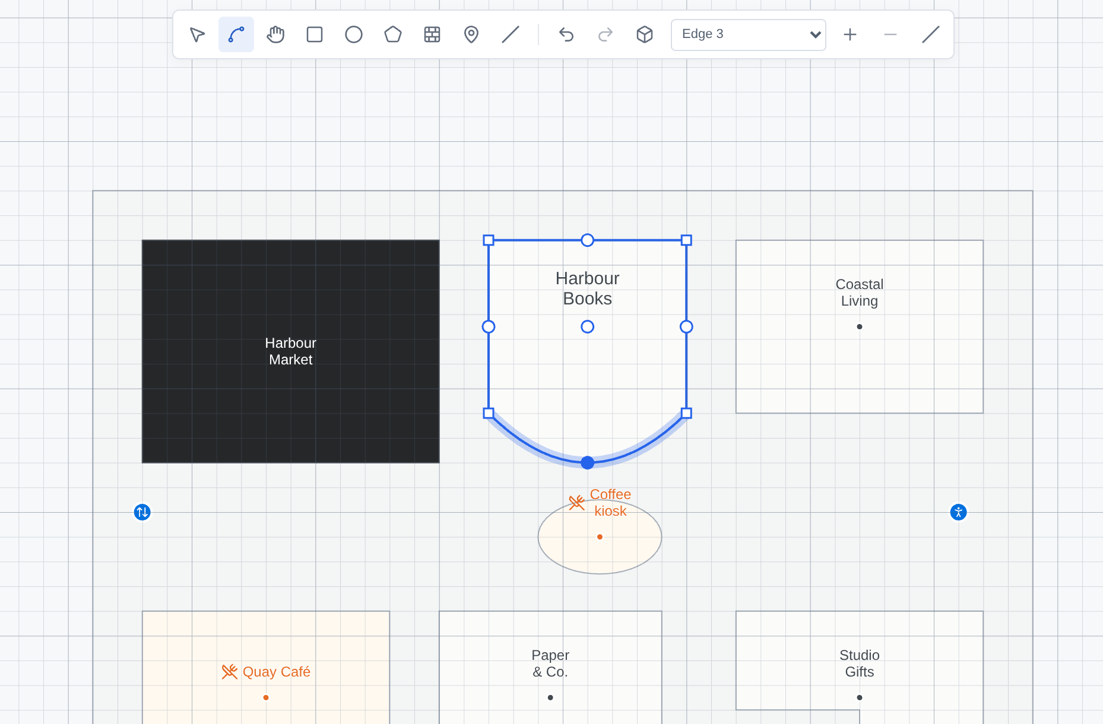Select the arrow pointer tool
The height and width of the screenshot is (724, 1103).
197,34
